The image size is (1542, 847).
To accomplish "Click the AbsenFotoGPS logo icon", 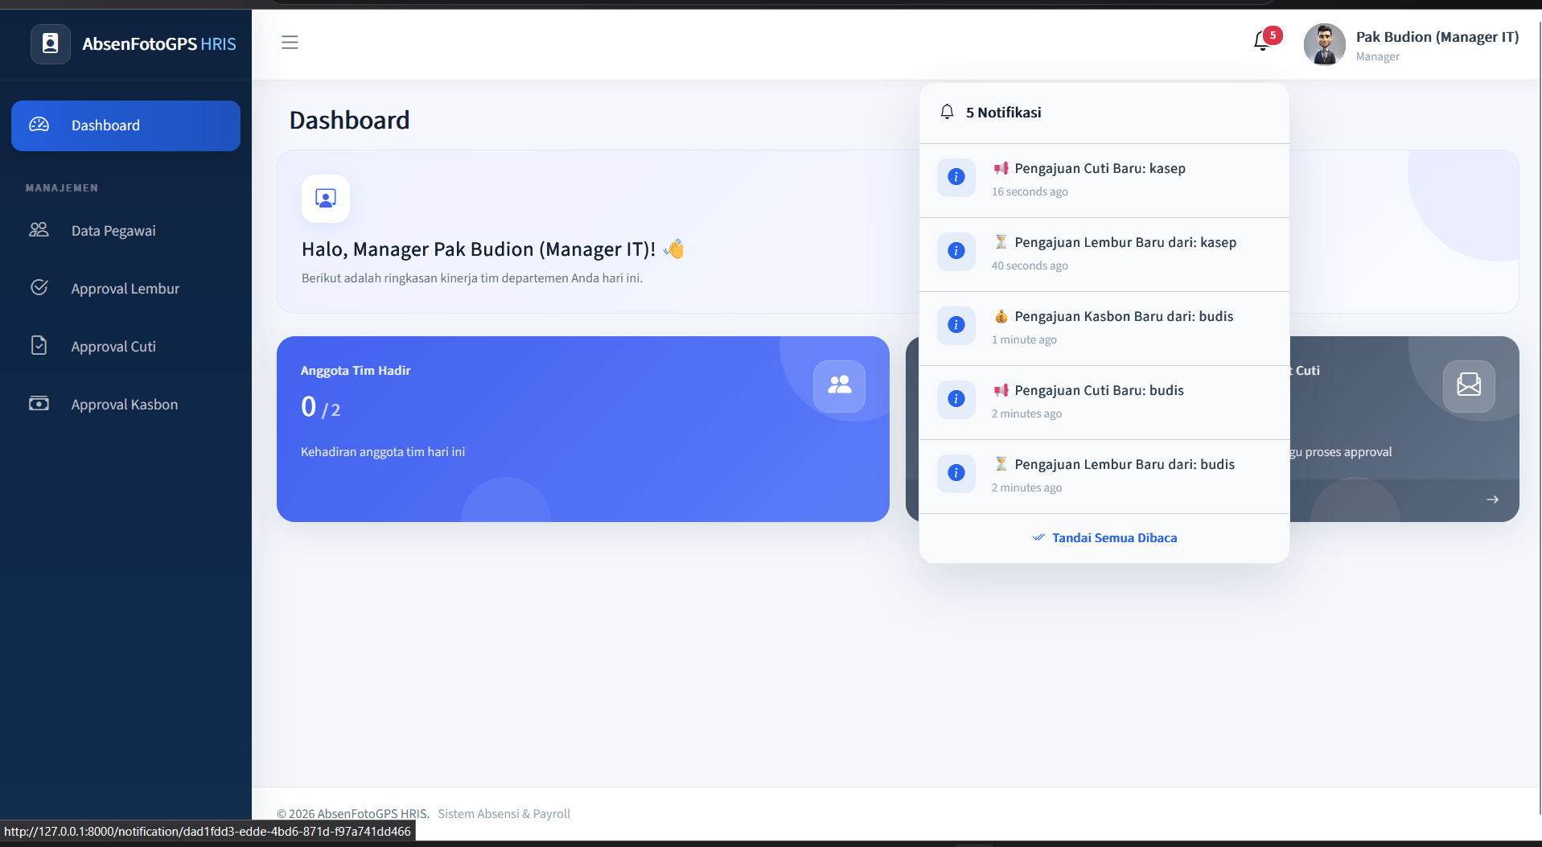I will (x=51, y=43).
